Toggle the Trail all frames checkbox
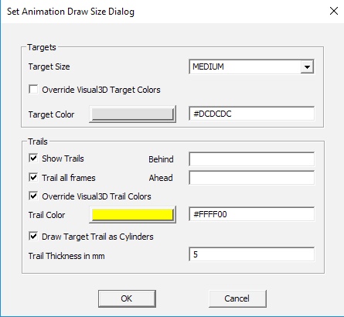The width and height of the screenshot is (344, 317). [33, 177]
